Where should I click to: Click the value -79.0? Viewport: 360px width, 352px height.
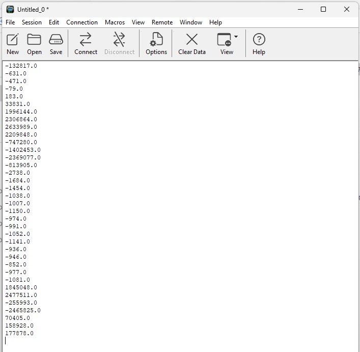14,89
